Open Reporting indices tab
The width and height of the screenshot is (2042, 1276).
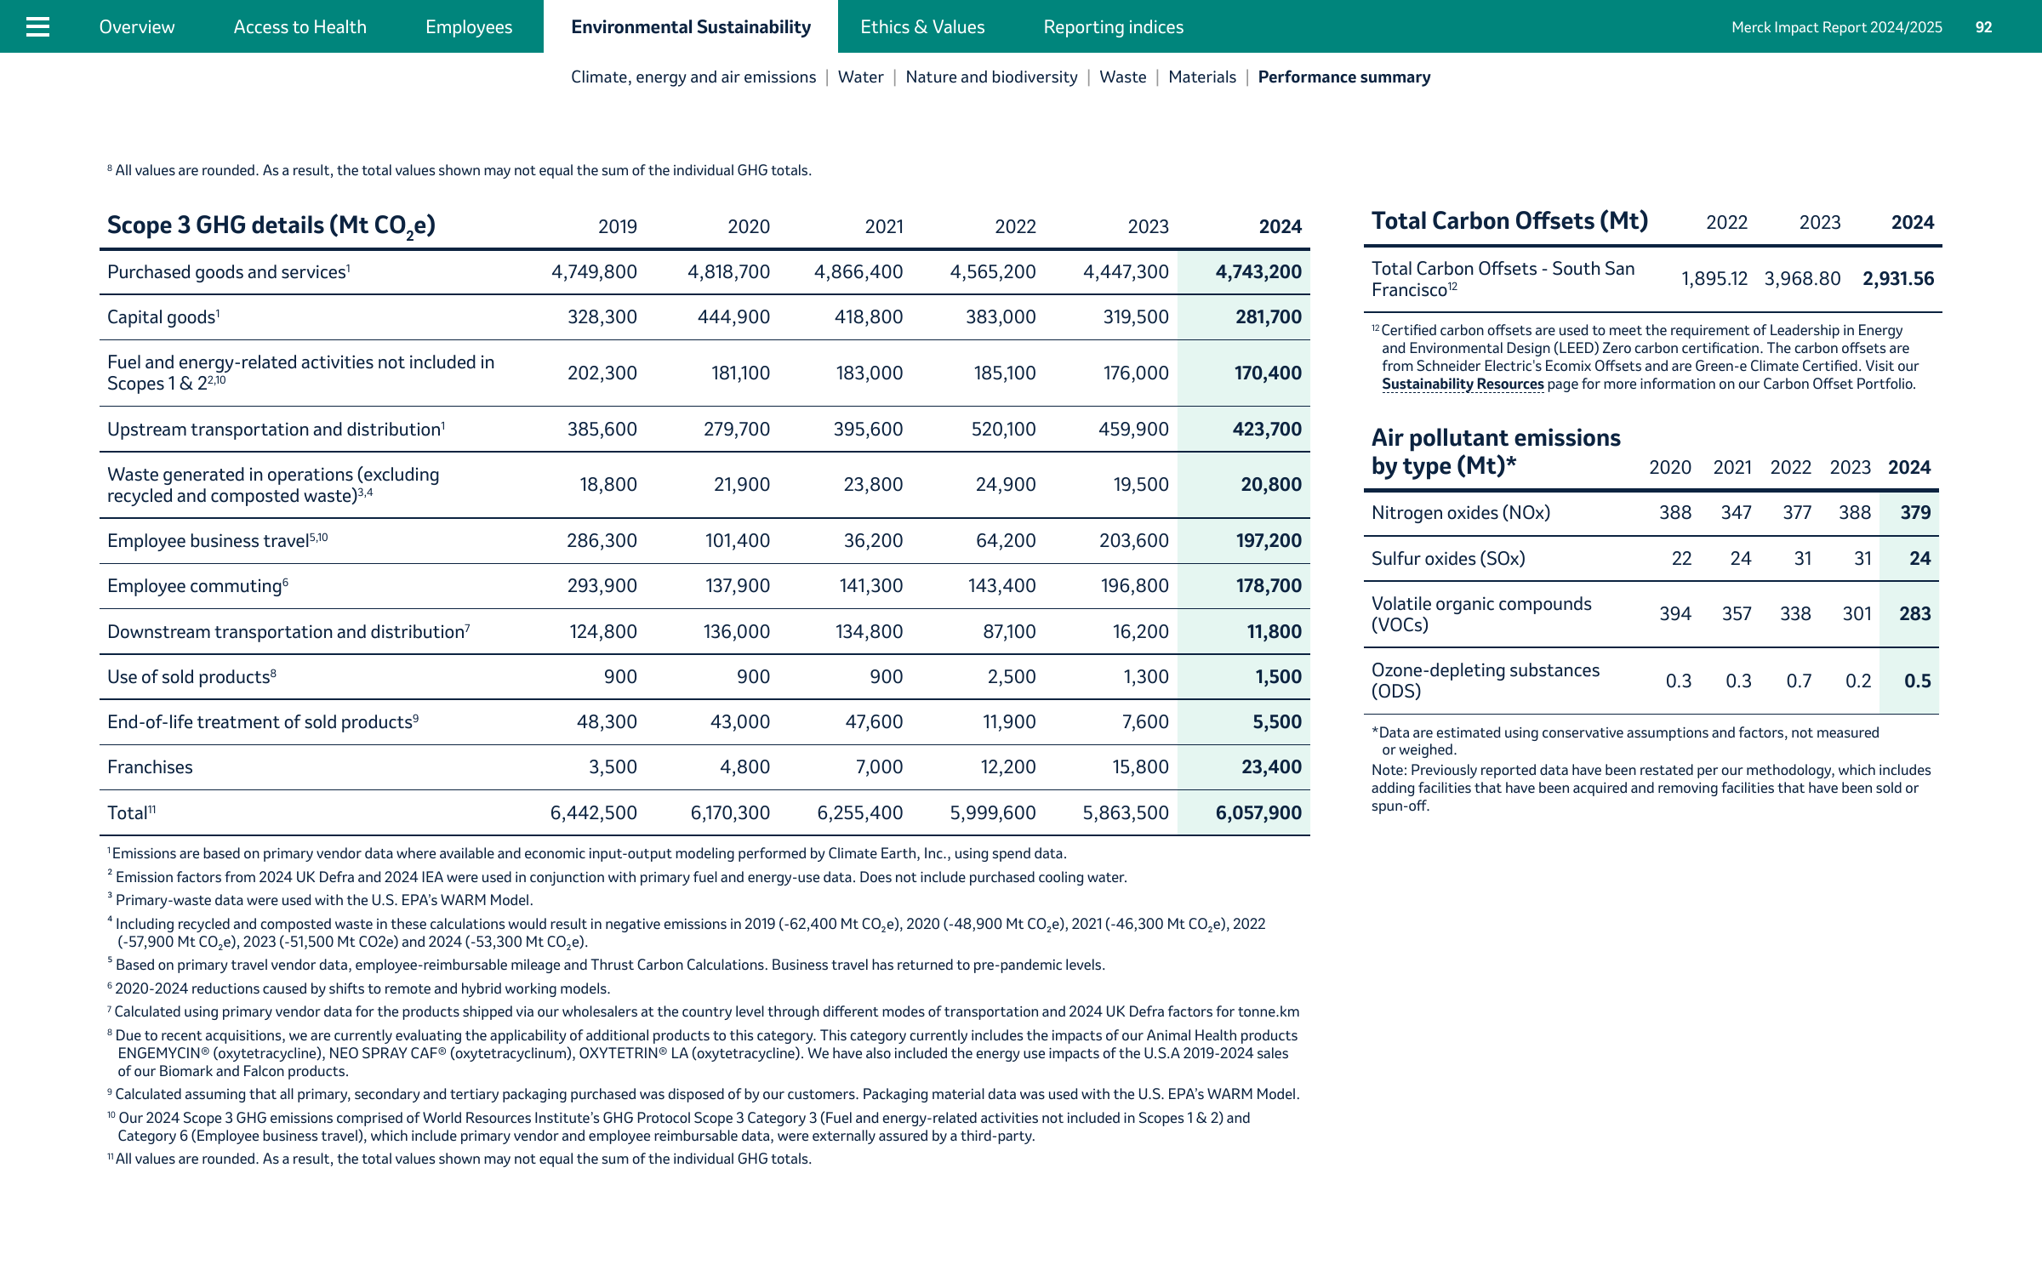1114,26
